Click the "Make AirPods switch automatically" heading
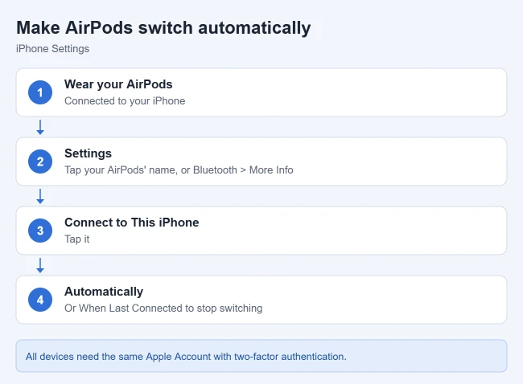523x384 pixels. click(x=163, y=27)
